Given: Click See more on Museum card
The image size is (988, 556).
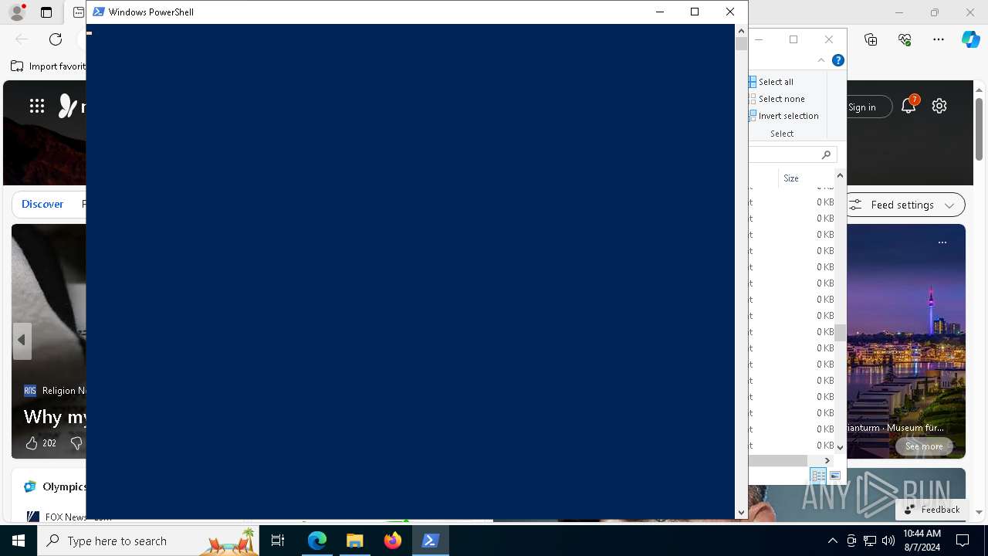Looking at the screenshot, I should (924, 446).
